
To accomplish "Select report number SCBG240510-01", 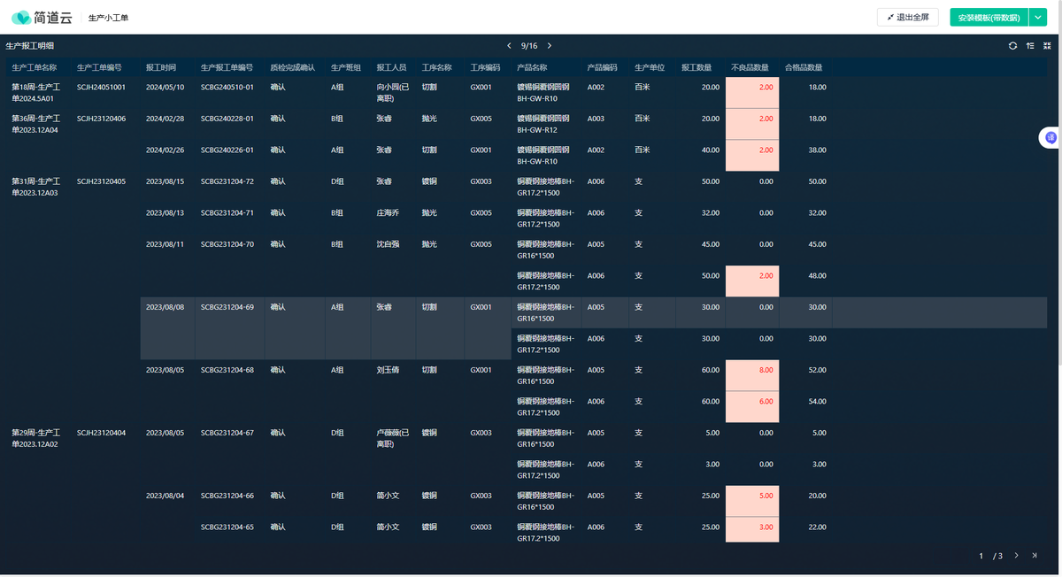I will [227, 87].
